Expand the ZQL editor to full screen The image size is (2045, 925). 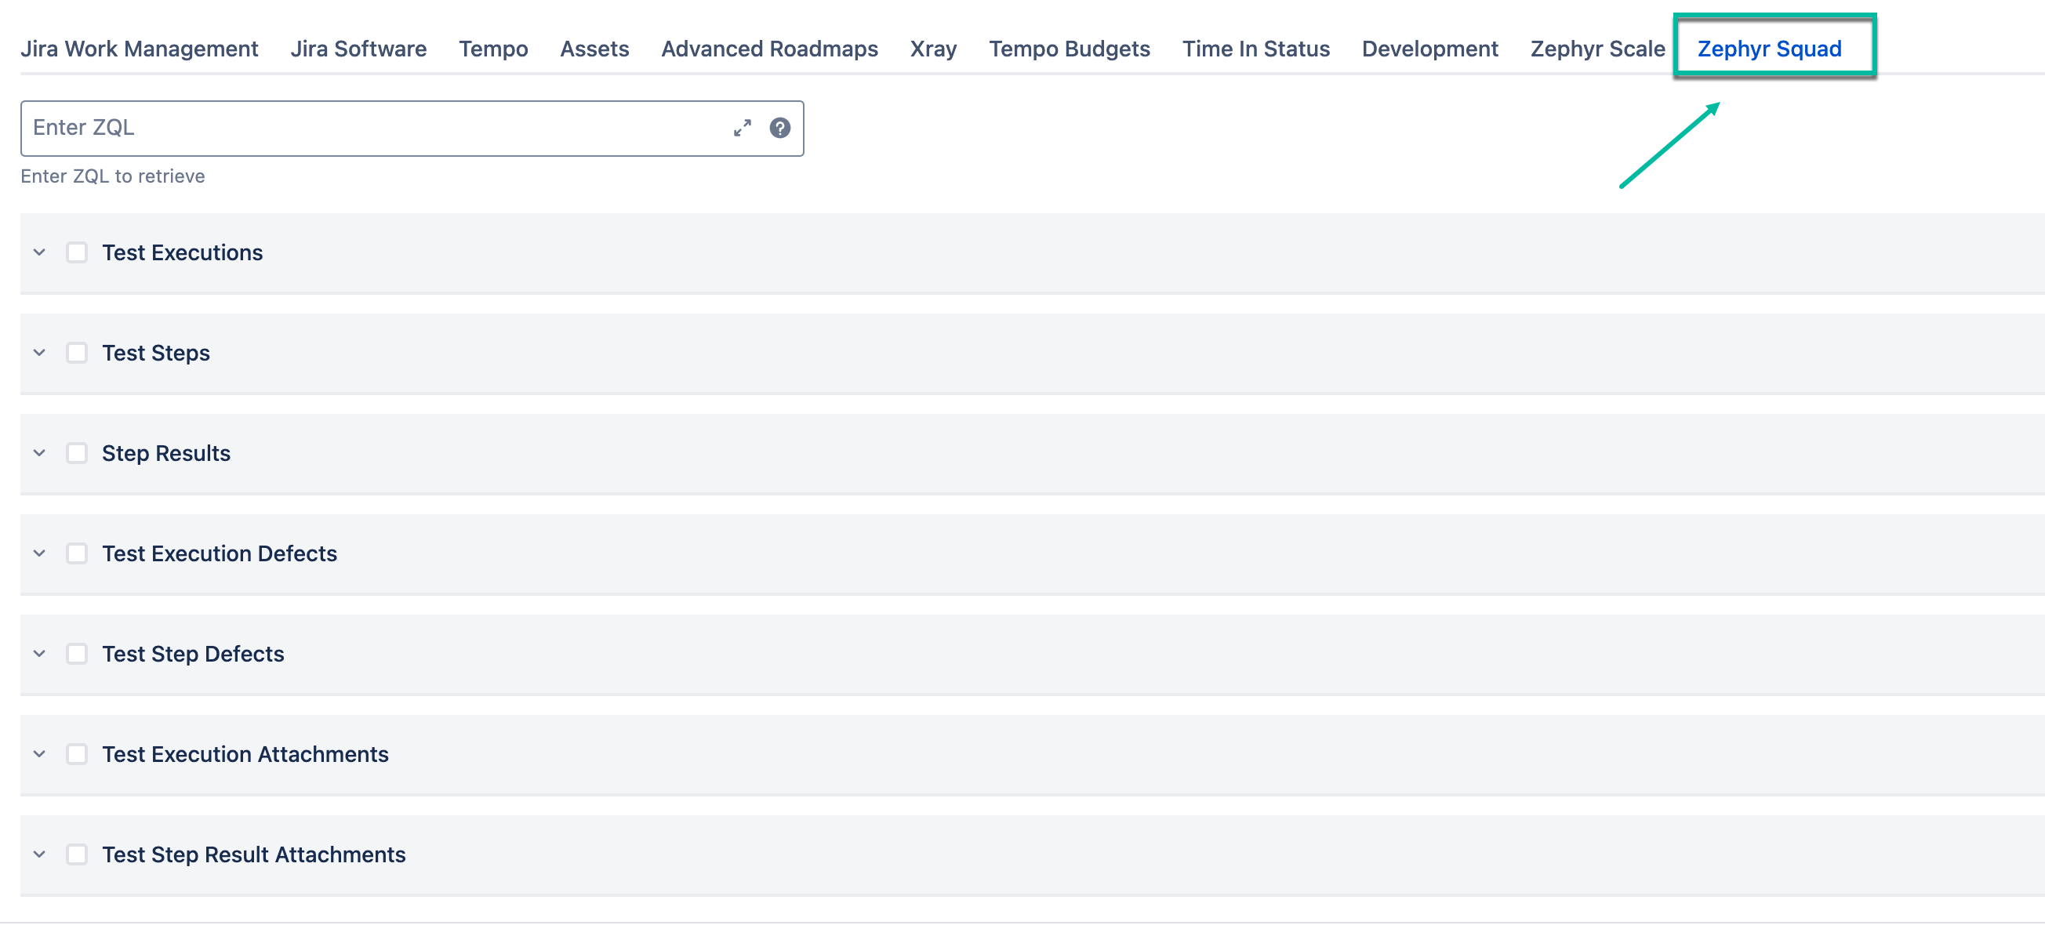pyautogui.click(x=743, y=127)
